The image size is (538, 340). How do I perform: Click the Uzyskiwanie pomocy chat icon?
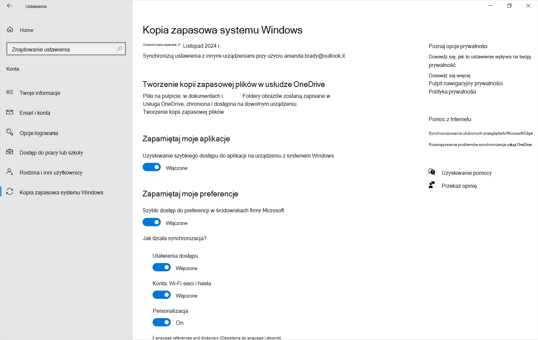click(x=432, y=172)
